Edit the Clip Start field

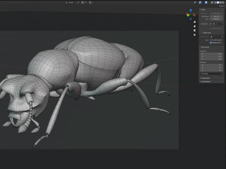217,16
